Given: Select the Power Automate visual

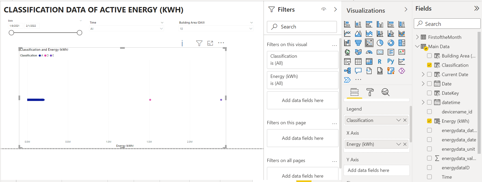Looking at the screenshot, I should [x=347, y=80].
